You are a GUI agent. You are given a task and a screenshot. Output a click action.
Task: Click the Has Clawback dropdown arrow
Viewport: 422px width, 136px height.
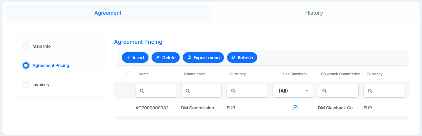pos(307,91)
